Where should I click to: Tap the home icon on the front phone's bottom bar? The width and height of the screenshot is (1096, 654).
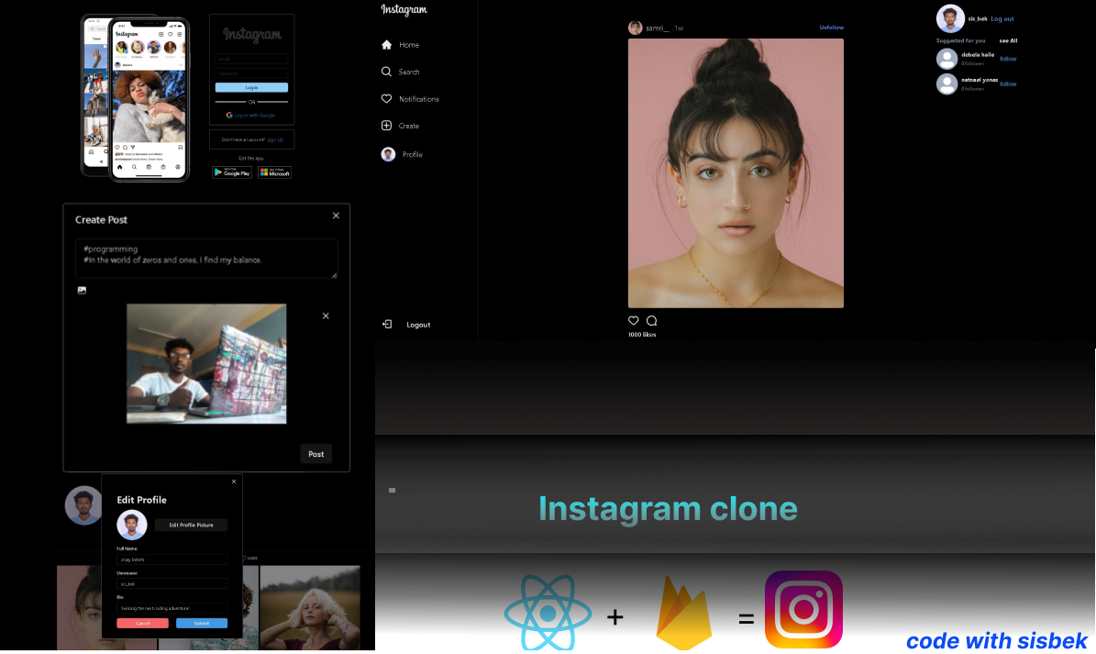point(119,168)
